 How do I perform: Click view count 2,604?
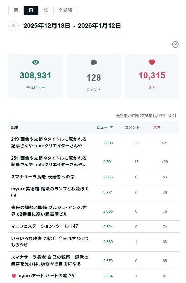(x=108, y=227)
